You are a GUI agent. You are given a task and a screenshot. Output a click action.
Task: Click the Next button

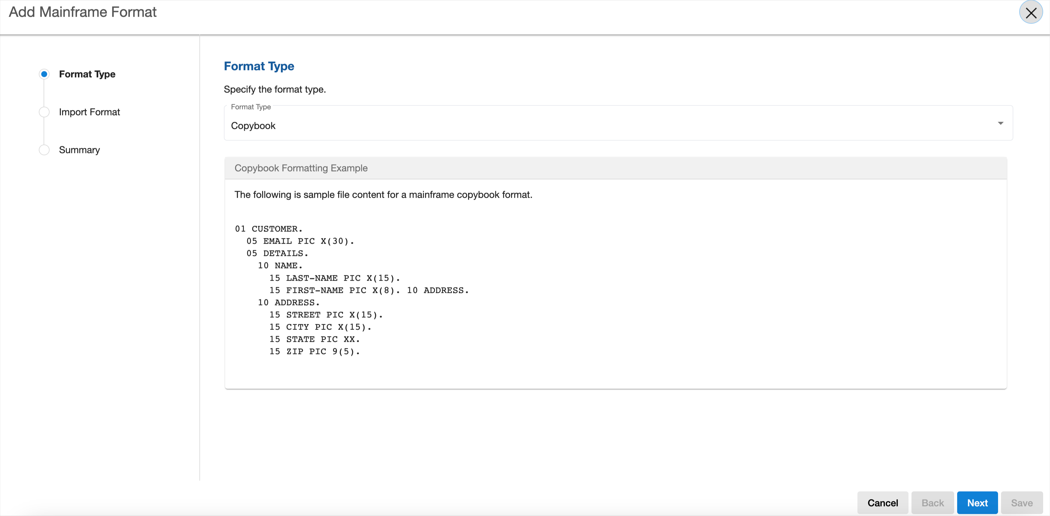(977, 503)
